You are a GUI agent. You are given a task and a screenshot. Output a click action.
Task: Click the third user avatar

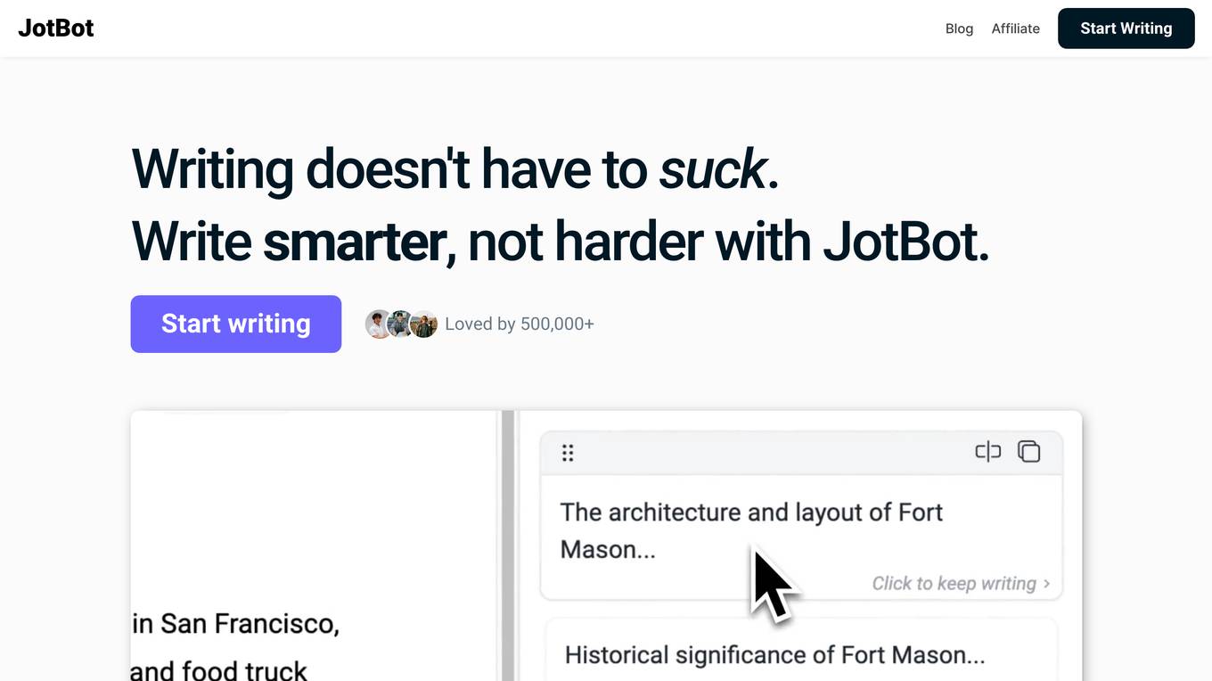(423, 324)
